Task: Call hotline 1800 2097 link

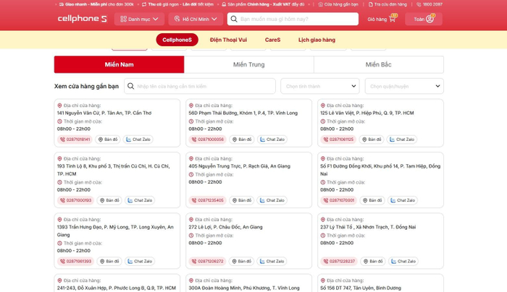Action: pyautogui.click(x=430, y=4)
